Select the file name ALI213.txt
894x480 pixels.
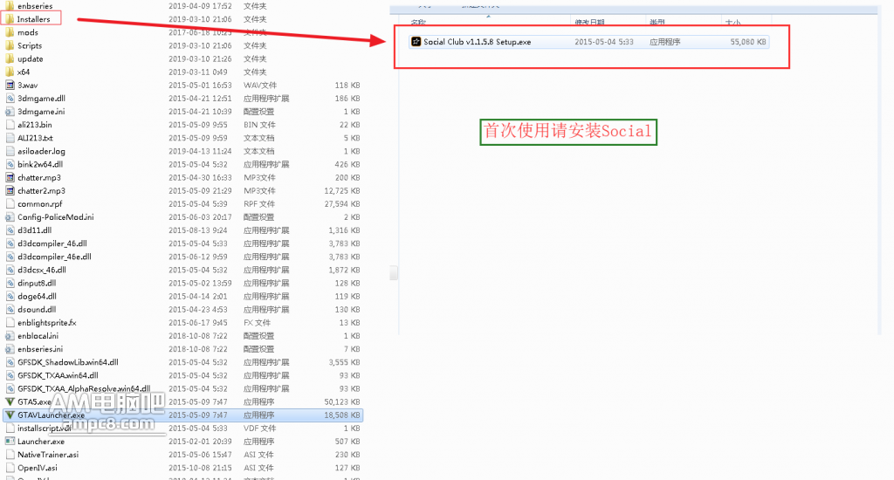pos(35,138)
